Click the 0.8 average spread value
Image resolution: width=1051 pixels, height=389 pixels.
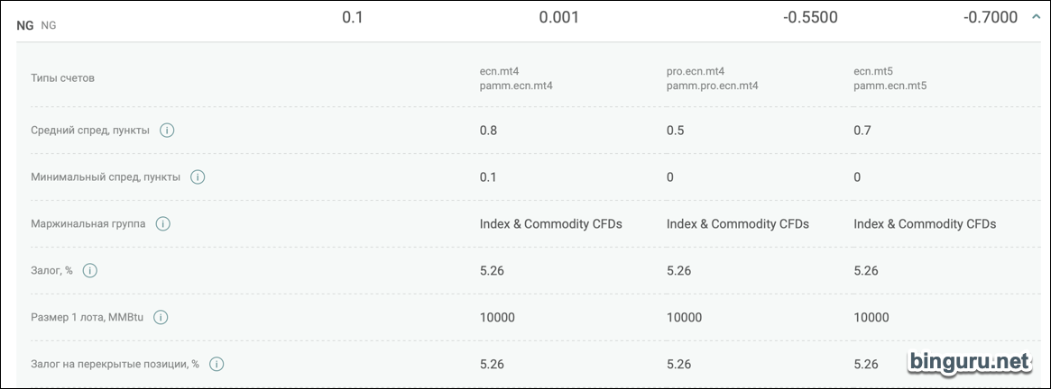click(x=488, y=131)
